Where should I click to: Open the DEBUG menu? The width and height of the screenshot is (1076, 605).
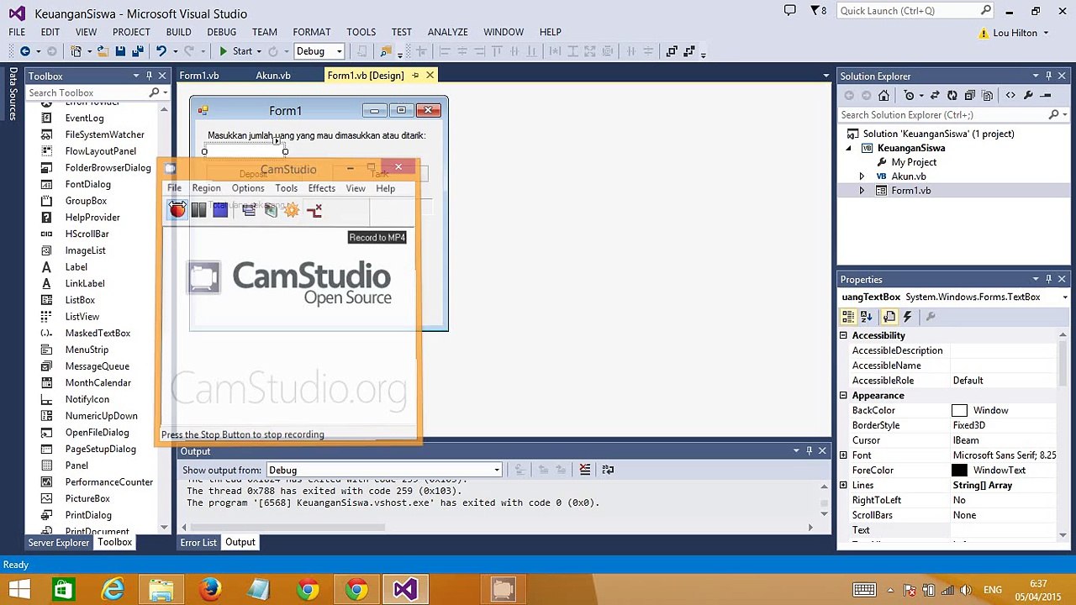pos(221,32)
